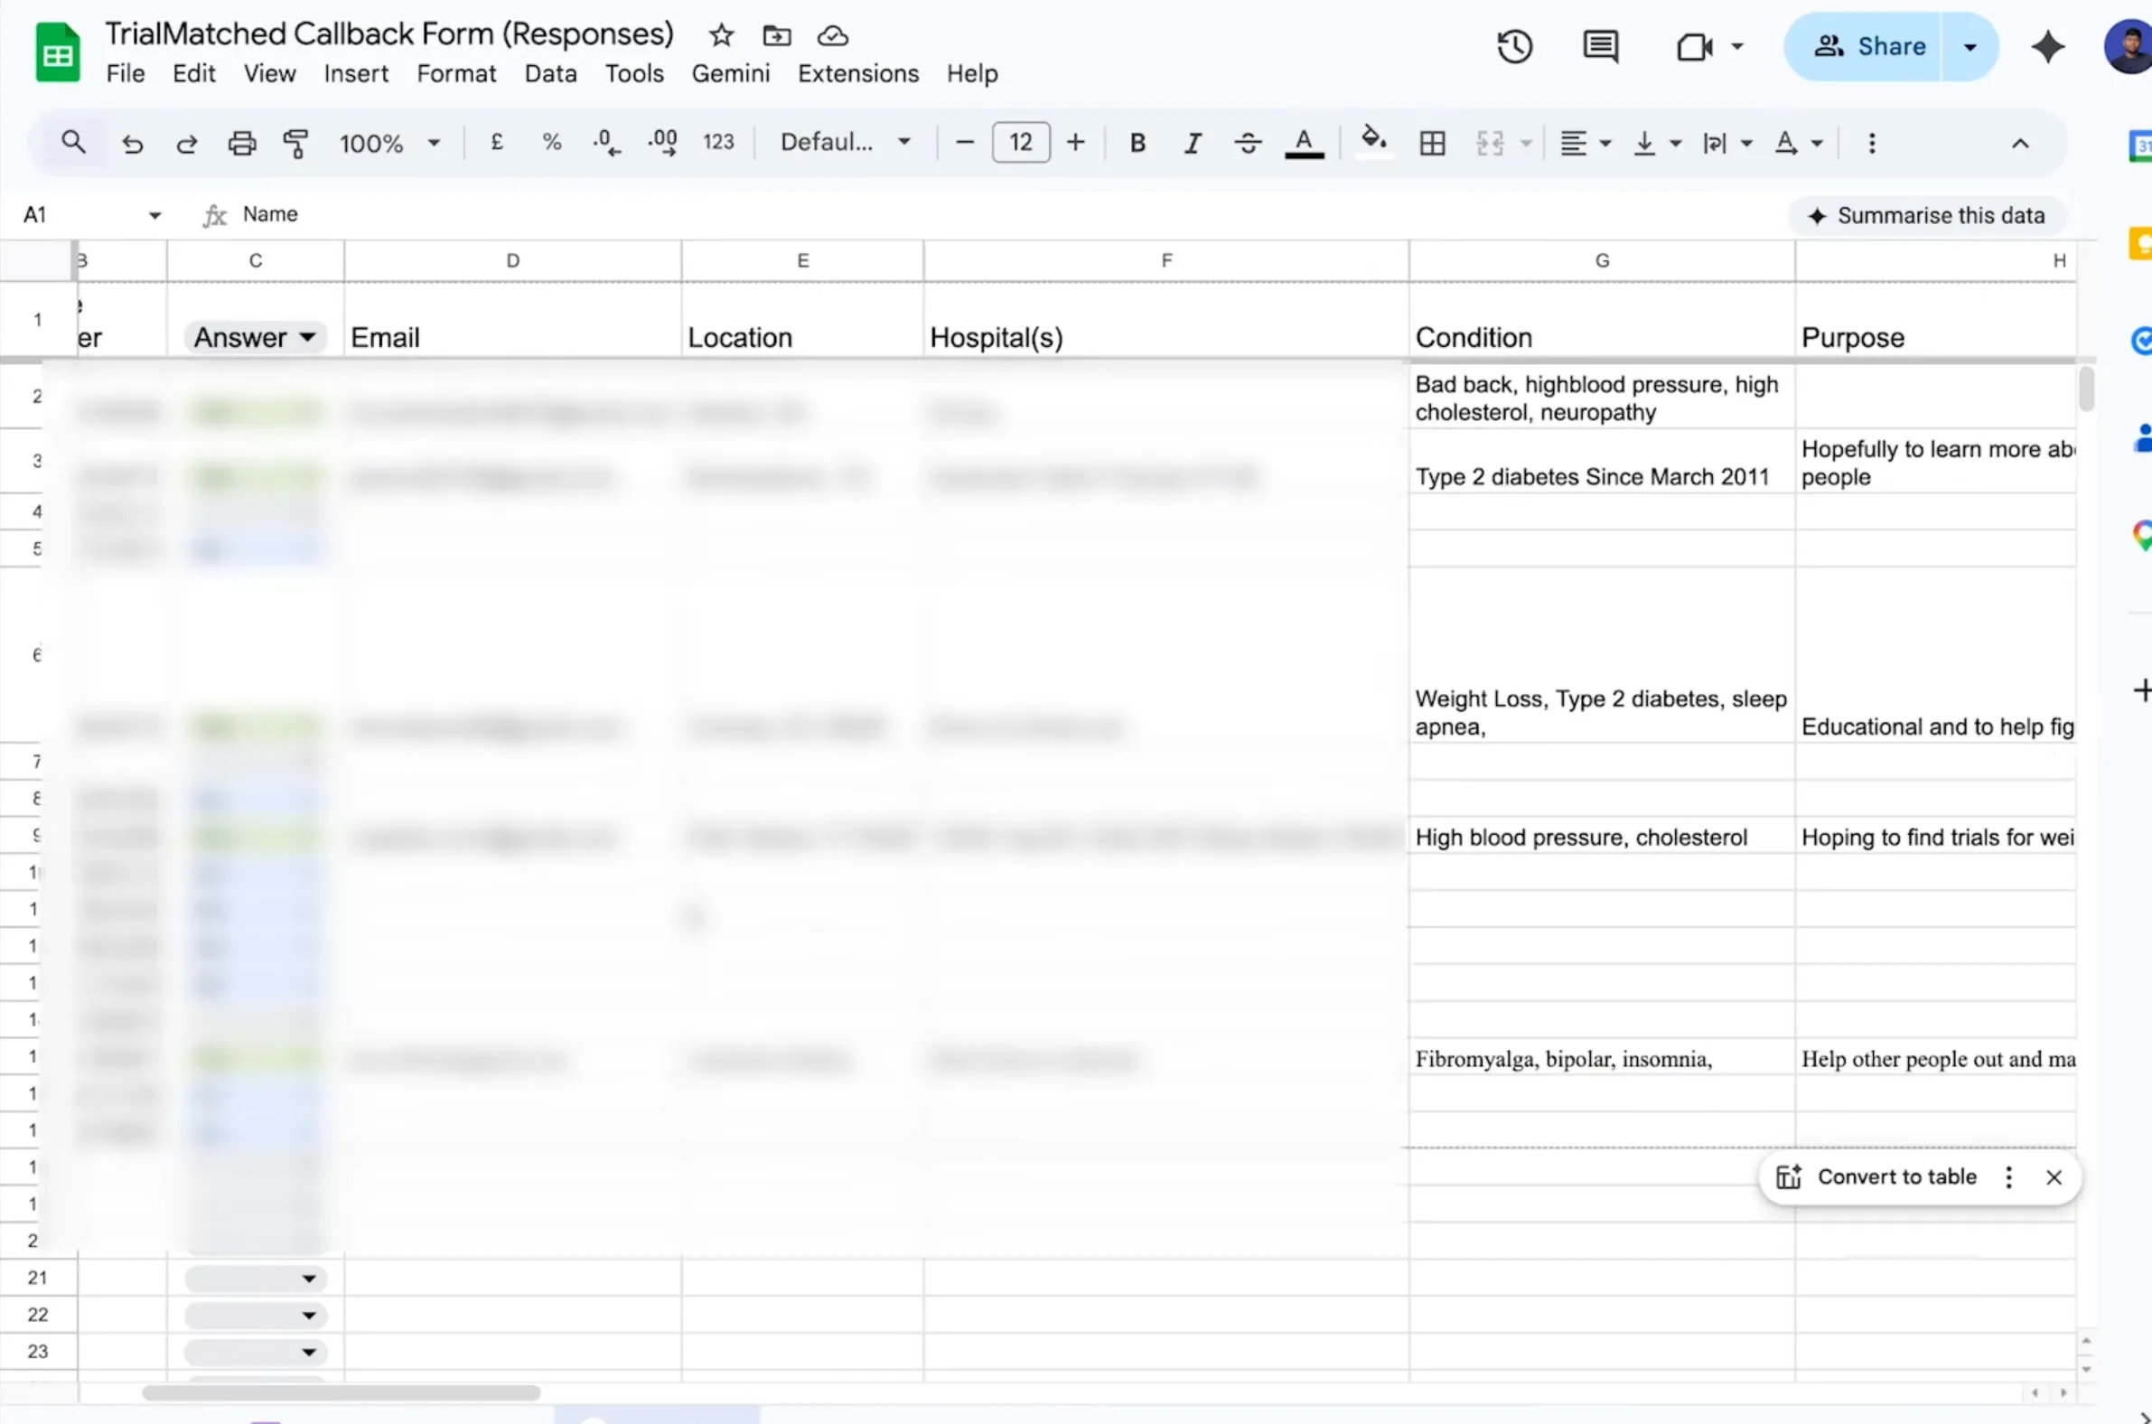Open the merge cells tool
This screenshot has height=1424, width=2152.
[x=1492, y=143]
